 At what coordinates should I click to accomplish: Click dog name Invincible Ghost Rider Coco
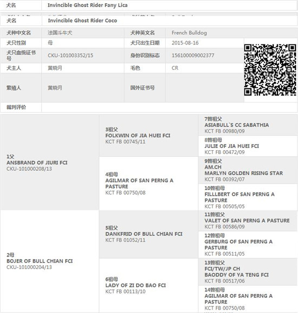(x=82, y=21)
